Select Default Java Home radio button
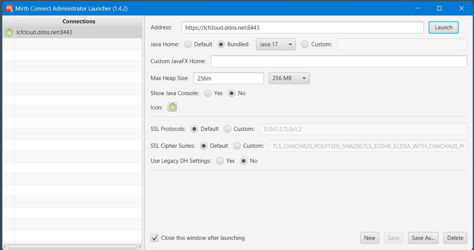The height and width of the screenshot is (250, 474). [x=187, y=44]
